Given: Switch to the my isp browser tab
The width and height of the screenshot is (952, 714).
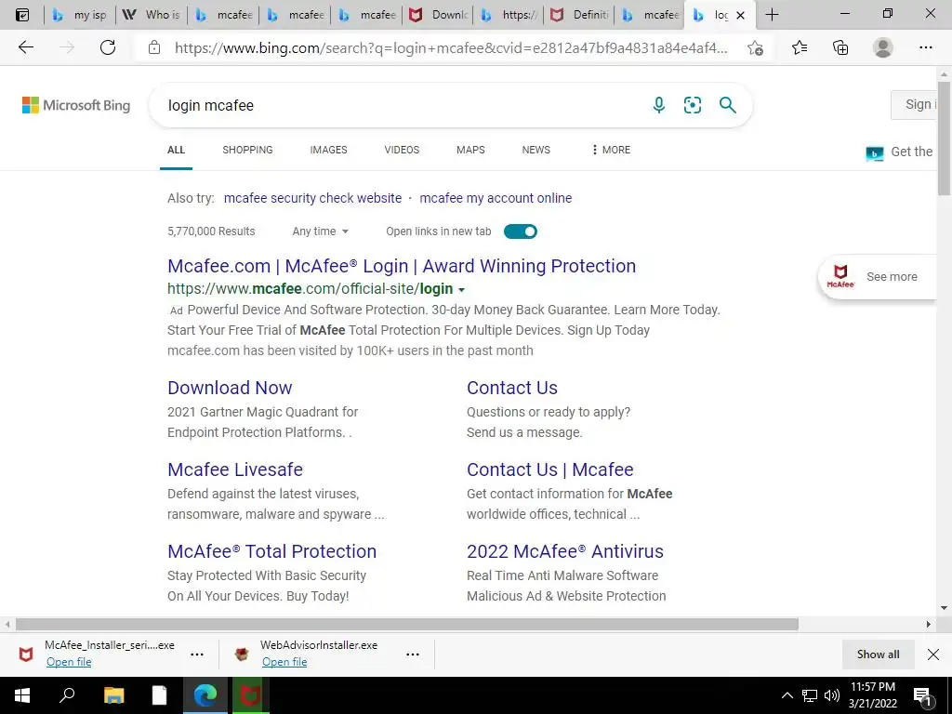Looking at the screenshot, I should tap(80, 15).
